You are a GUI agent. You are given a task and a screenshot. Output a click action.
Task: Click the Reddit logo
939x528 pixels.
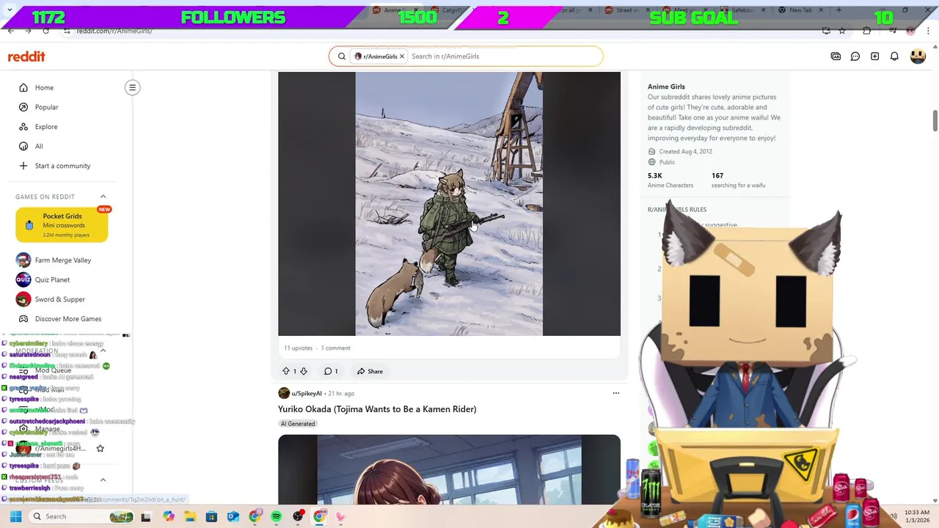pyautogui.click(x=26, y=56)
